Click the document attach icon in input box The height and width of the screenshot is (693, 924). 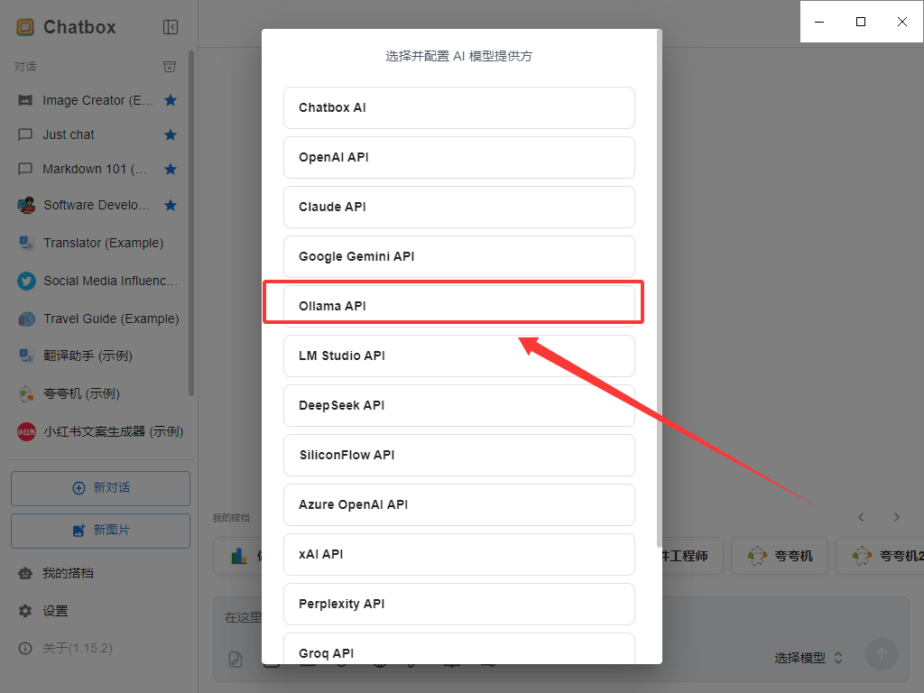236,660
